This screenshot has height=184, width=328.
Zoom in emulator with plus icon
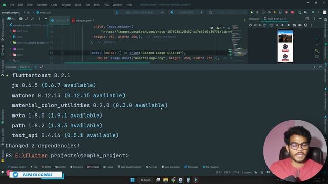[x=317, y=39]
